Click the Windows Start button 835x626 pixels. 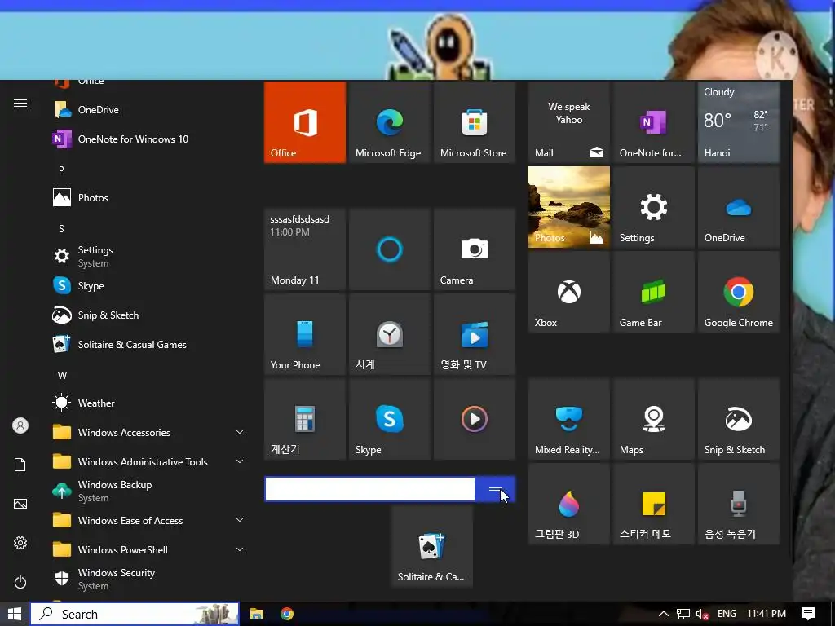point(15,614)
